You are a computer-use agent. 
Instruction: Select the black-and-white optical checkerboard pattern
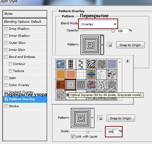pyautogui.click(x=81, y=84)
